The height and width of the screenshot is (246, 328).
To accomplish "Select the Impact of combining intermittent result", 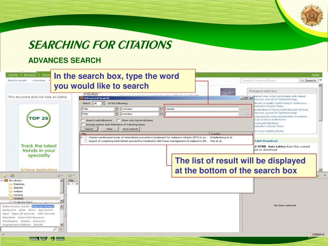I will (x=167, y=141).
